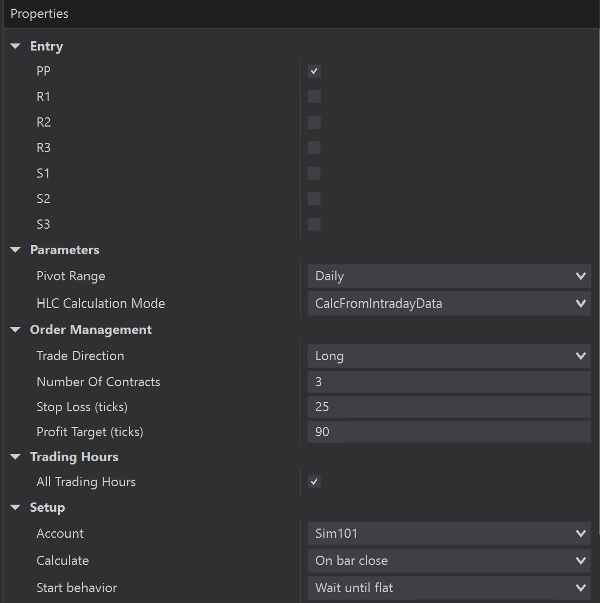Uncheck the PP entry checkbox
This screenshot has width=600, height=603.
click(314, 71)
